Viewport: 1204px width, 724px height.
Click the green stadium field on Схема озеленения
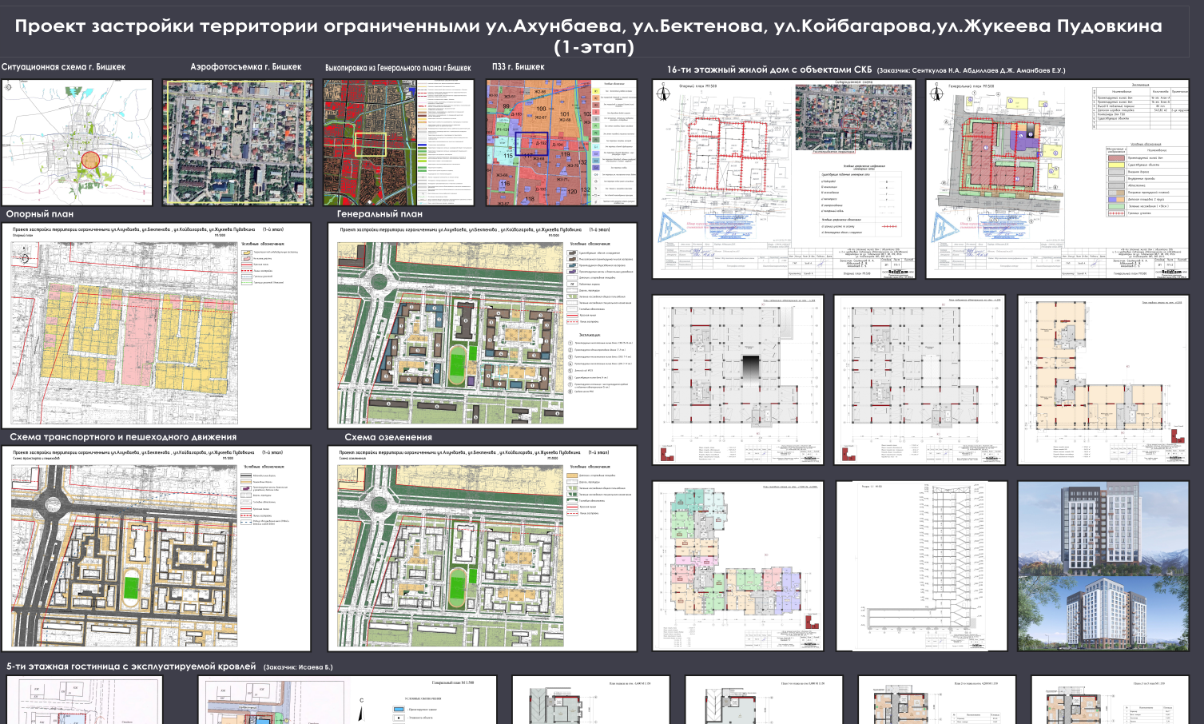pos(457,588)
